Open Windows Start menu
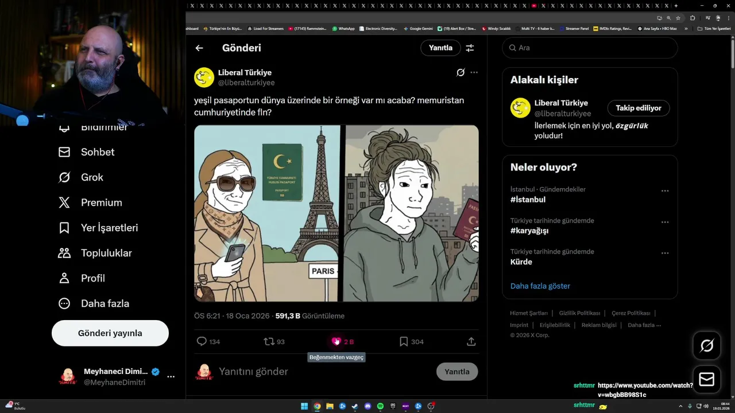Viewport: 735px width, 413px height. point(304,406)
